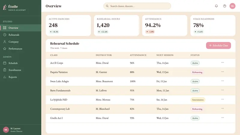
Task: Click the Active Dancers 248 card
Action: point(68,25)
